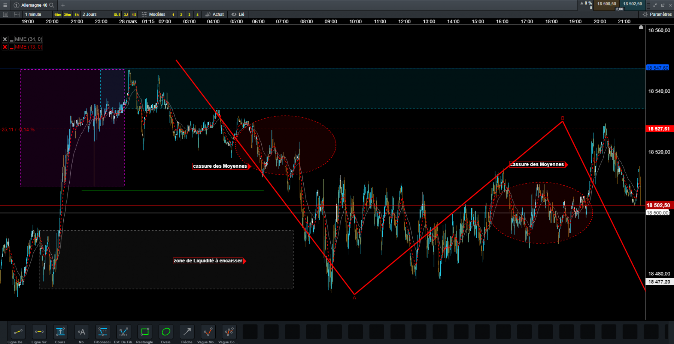Open the hamburger menu at top left

click(5, 5)
